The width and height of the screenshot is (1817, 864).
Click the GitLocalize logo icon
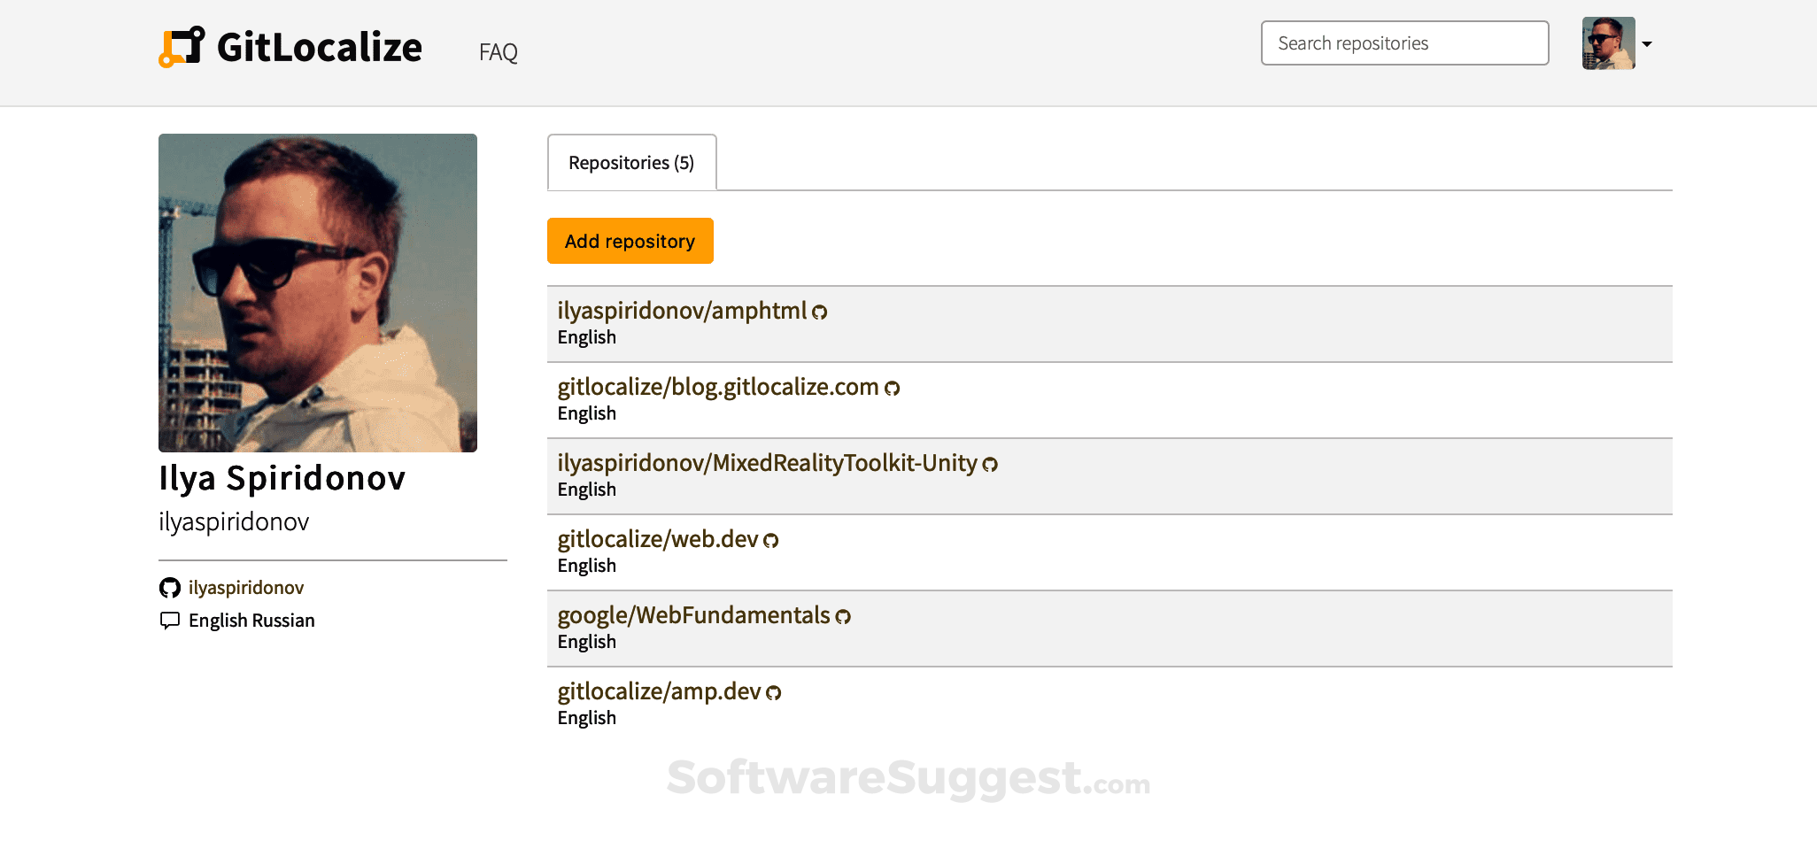180,45
